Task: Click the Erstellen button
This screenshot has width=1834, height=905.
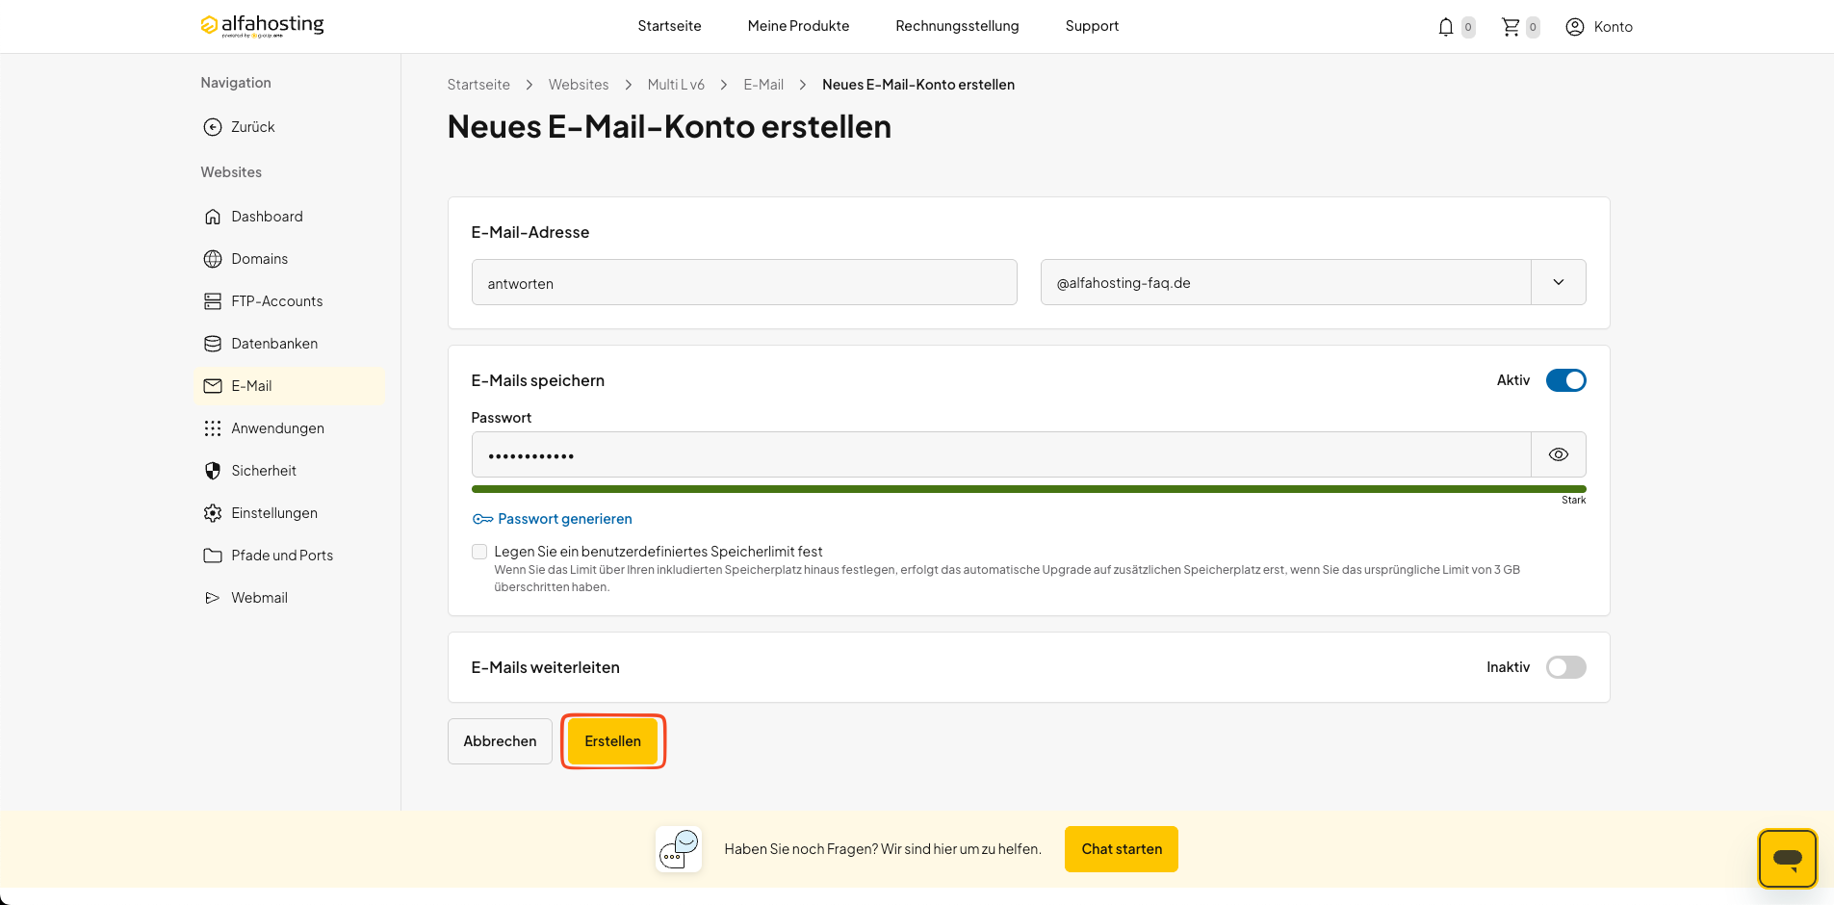Action: click(x=612, y=741)
